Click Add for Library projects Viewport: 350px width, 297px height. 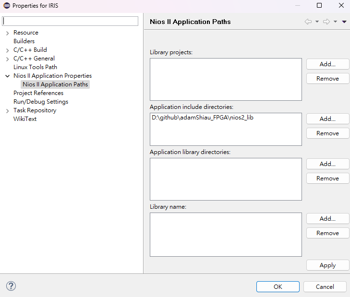(327, 64)
